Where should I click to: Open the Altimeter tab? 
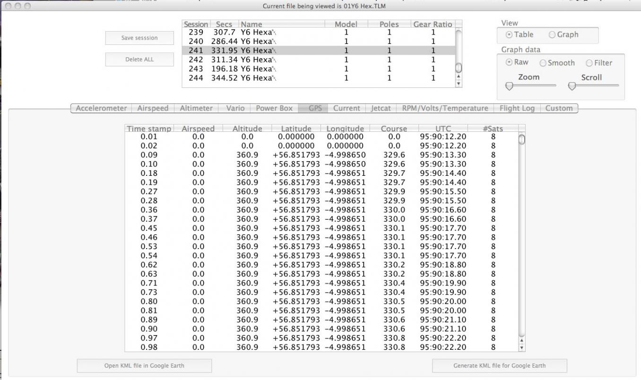coord(196,108)
